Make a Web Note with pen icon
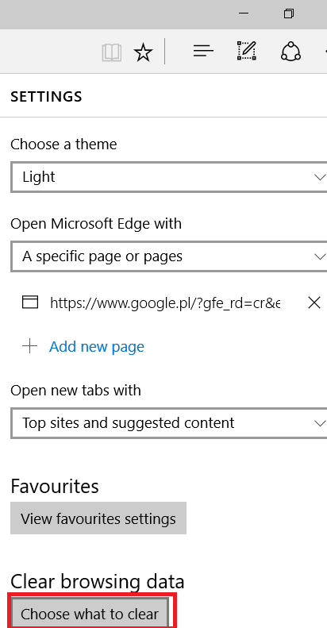Image resolution: width=327 pixels, height=628 pixels. [x=247, y=51]
